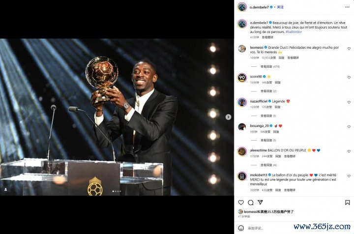Image resolution: width=354 pixels, height=234 pixels.
Task: Open emoji picker in comment box
Action: 241,228
